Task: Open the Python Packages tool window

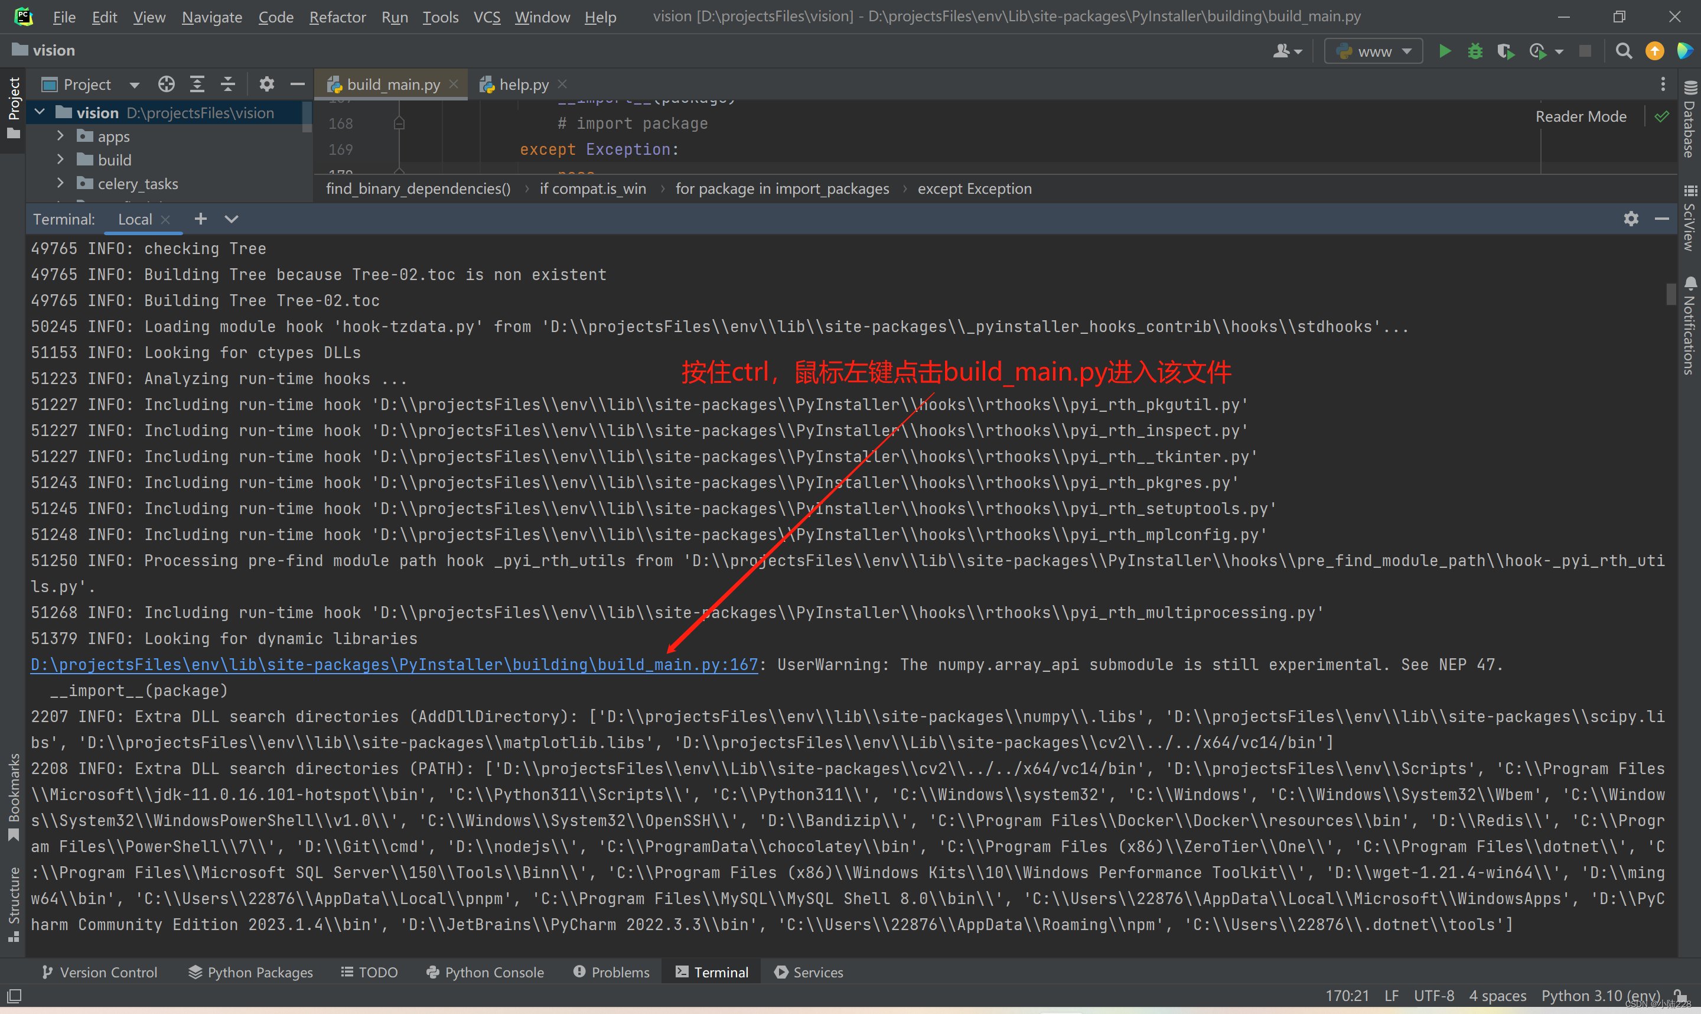Action: (x=250, y=971)
